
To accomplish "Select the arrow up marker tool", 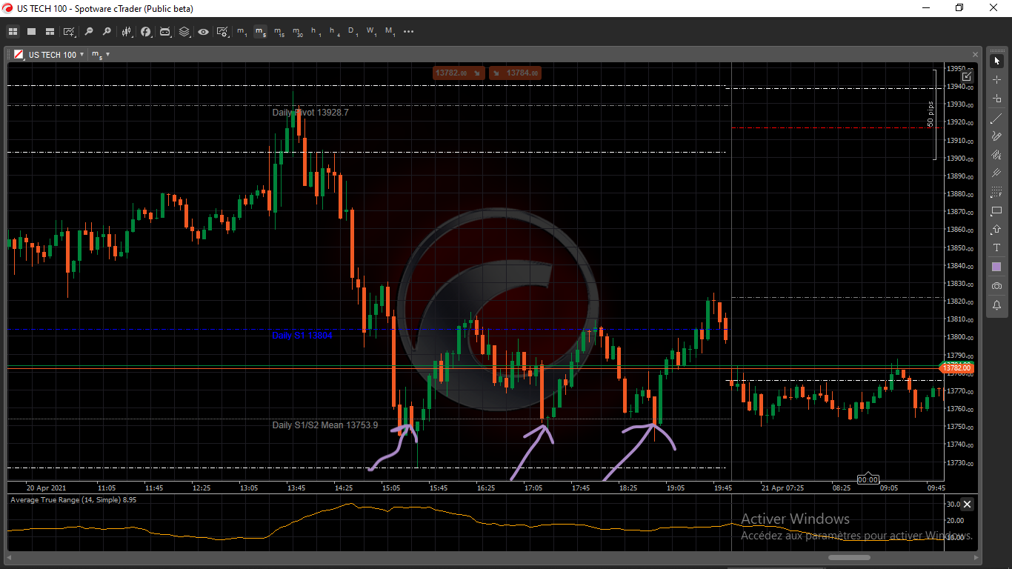I will click(x=997, y=230).
